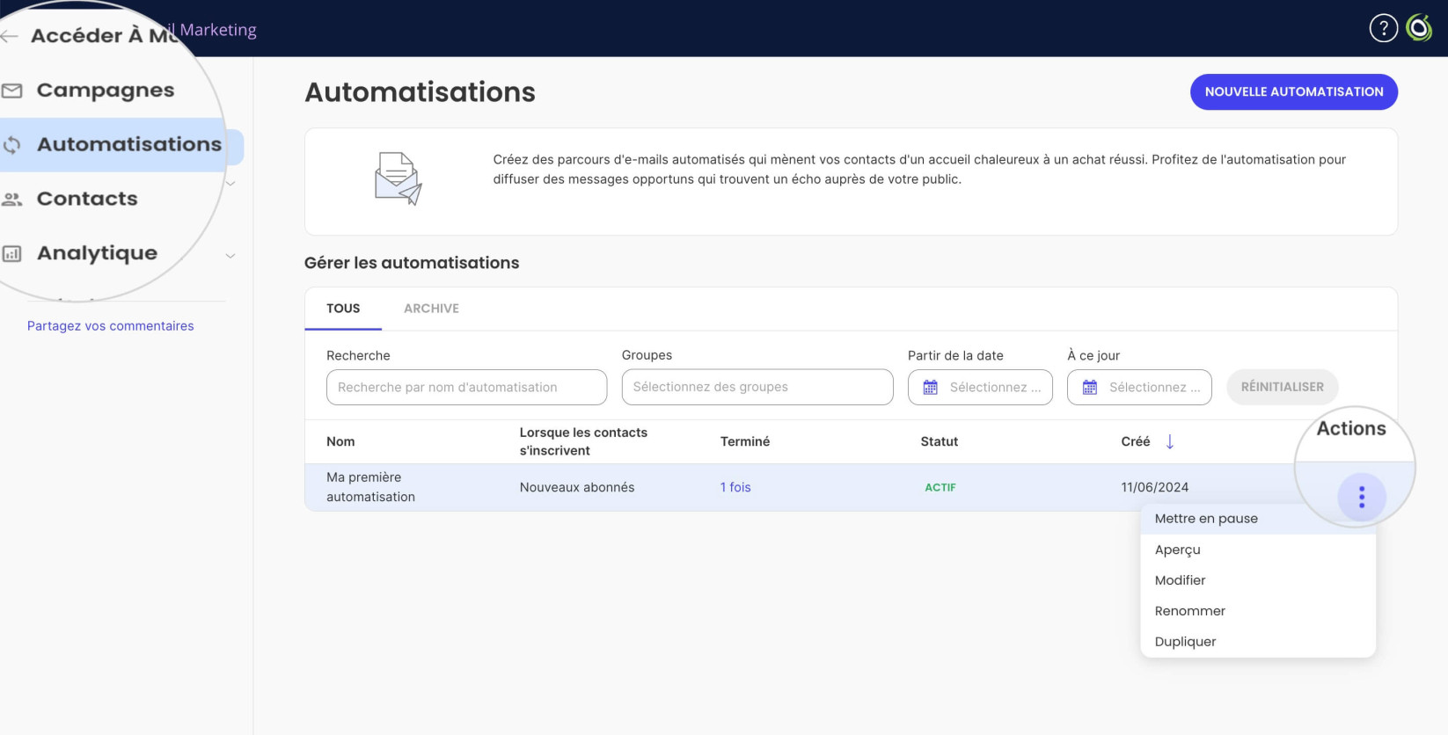This screenshot has width=1448, height=735.
Task: Expand the Contacts submenu chevron
Action: tap(230, 184)
